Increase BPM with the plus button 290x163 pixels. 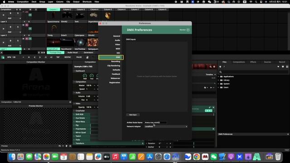pyautogui.click(x=29, y=58)
